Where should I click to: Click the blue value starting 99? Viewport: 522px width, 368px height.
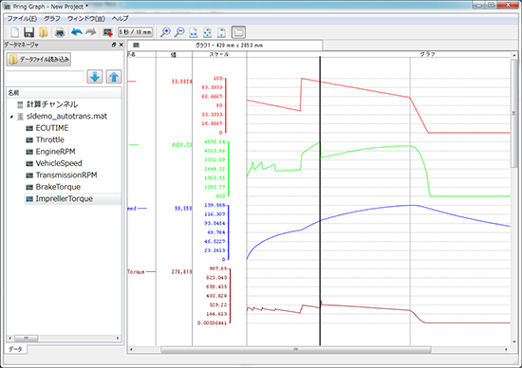point(183,209)
